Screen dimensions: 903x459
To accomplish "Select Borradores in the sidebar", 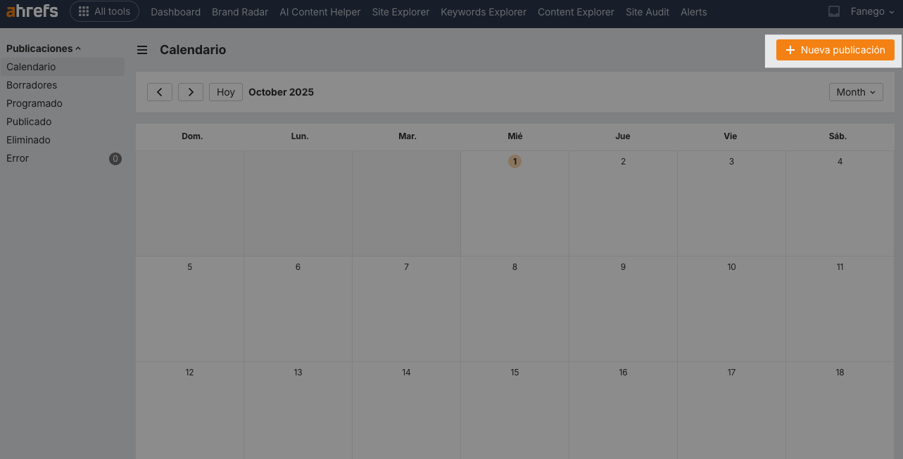I will (x=32, y=85).
